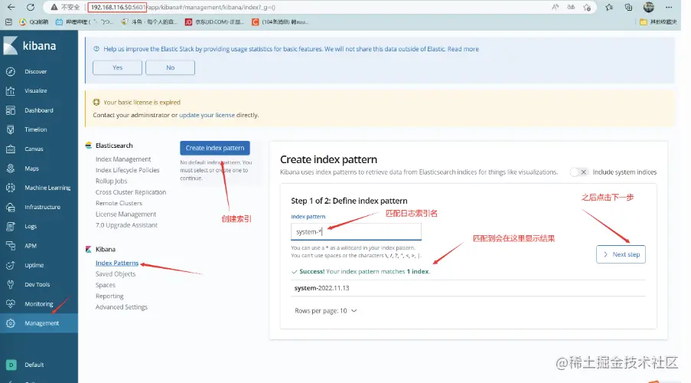Click the not secure warning icon
691x383 pixels.
tap(54, 7)
